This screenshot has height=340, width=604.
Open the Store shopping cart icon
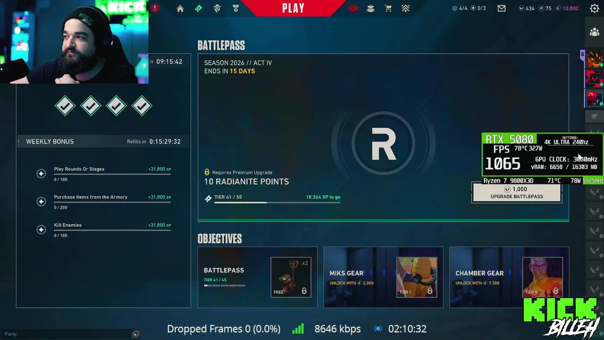(x=388, y=8)
